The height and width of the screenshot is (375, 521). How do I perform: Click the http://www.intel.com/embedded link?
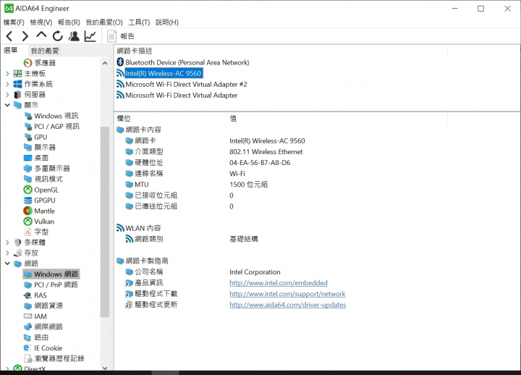click(x=279, y=283)
